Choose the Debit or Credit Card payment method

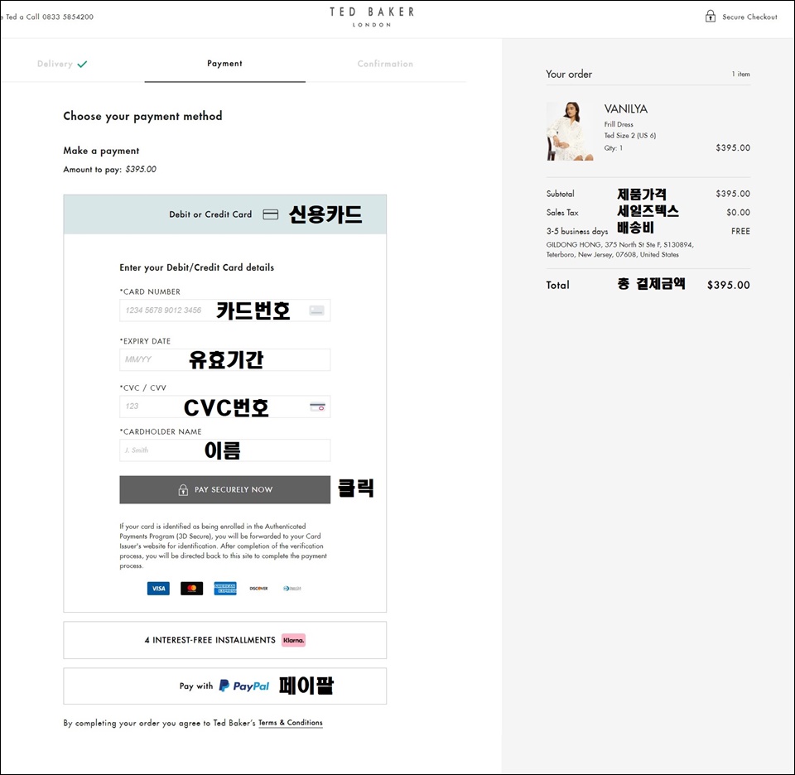(224, 214)
